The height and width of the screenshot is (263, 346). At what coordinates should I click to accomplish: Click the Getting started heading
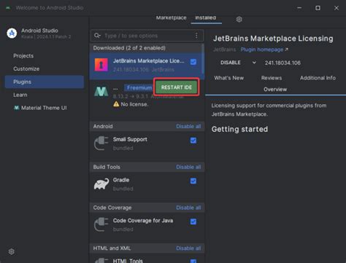[239, 129]
